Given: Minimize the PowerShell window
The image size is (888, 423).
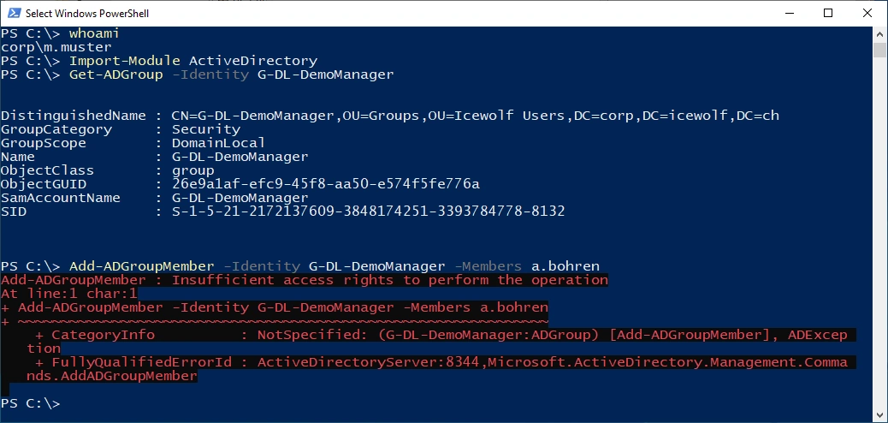Looking at the screenshot, I should click(789, 13).
